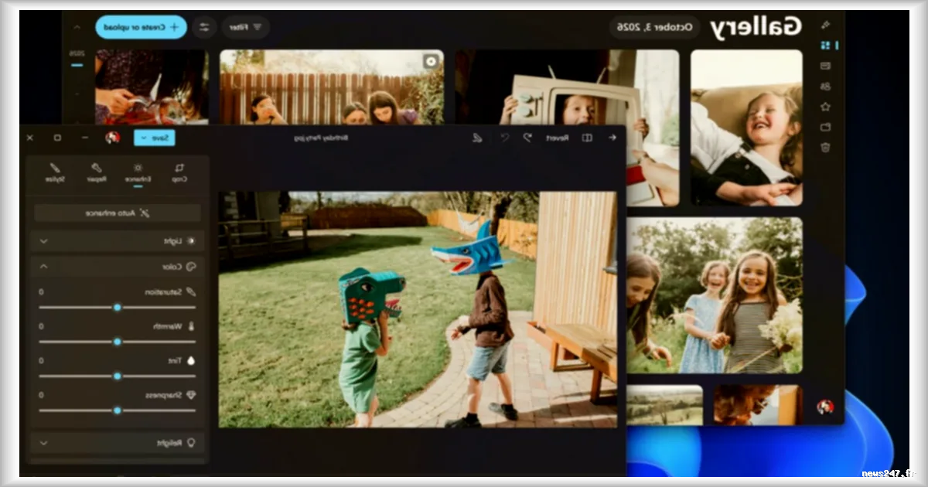This screenshot has height=487, width=928.
Task: Click the '0' value next to Warmth
Action: pos(41,326)
